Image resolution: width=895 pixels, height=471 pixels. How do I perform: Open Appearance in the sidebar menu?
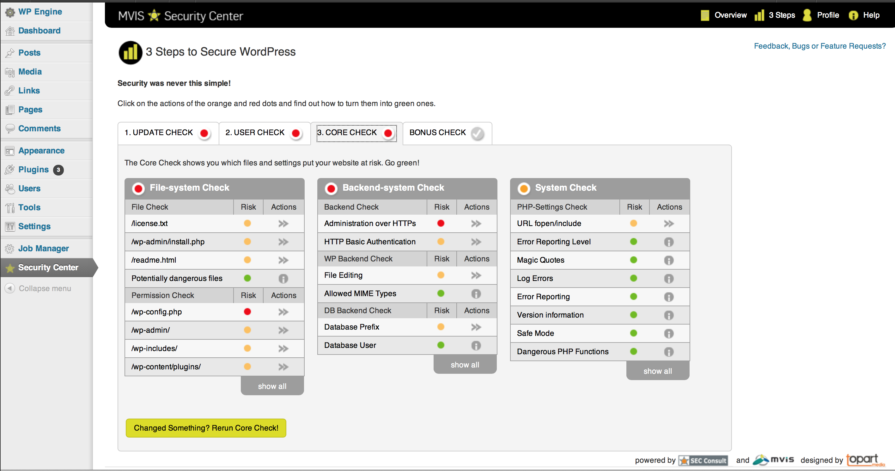point(46,151)
